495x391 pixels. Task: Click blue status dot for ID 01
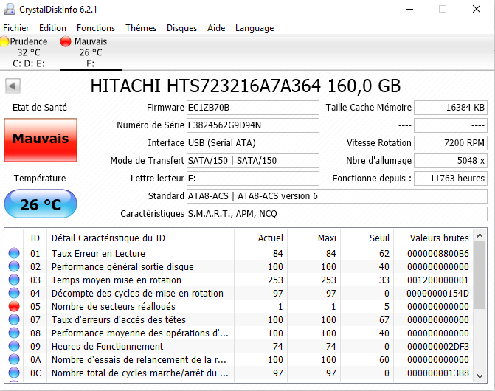pos(14,253)
